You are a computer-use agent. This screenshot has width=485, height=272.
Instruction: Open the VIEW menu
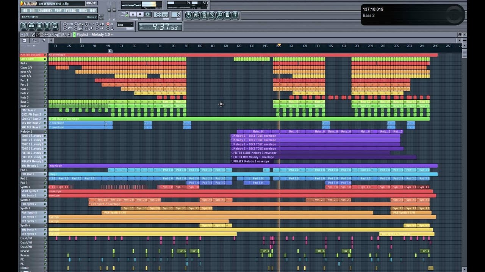pyautogui.click(x=58, y=10)
